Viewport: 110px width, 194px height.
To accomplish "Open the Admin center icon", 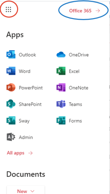I will pos(11,137).
